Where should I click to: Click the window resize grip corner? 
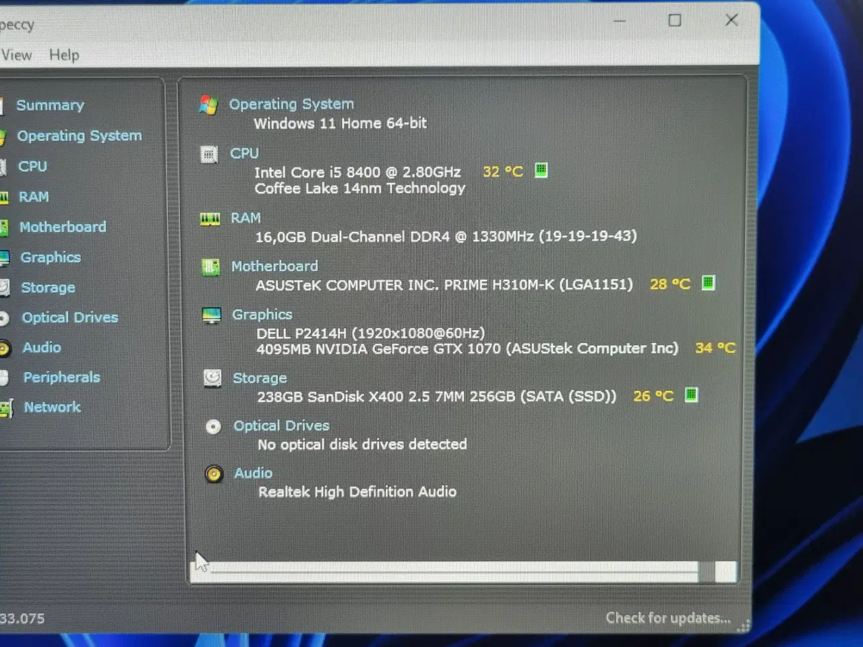pyautogui.click(x=744, y=626)
